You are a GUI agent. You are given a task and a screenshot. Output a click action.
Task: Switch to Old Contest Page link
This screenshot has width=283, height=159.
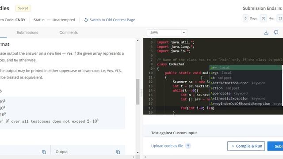[x=112, y=20]
